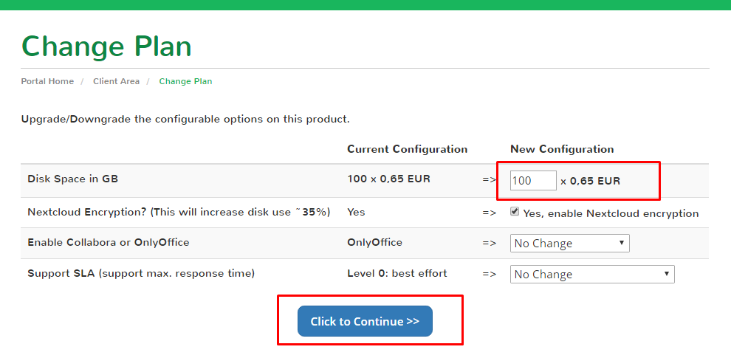Click the Current Configuration column header
This screenshot has width=731, height=358.
coord(407,149)
